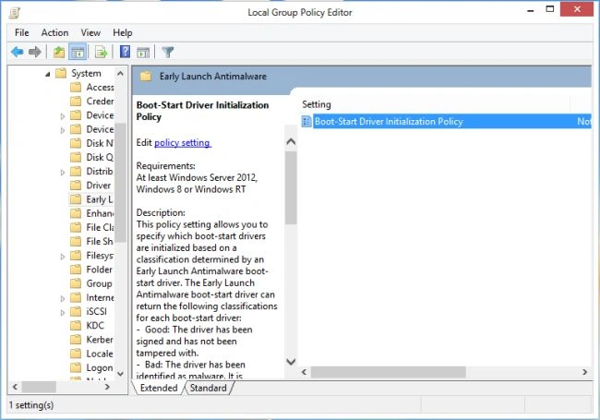Go back with the blue Back arrow
600x420 pixels.
[18, 52]
